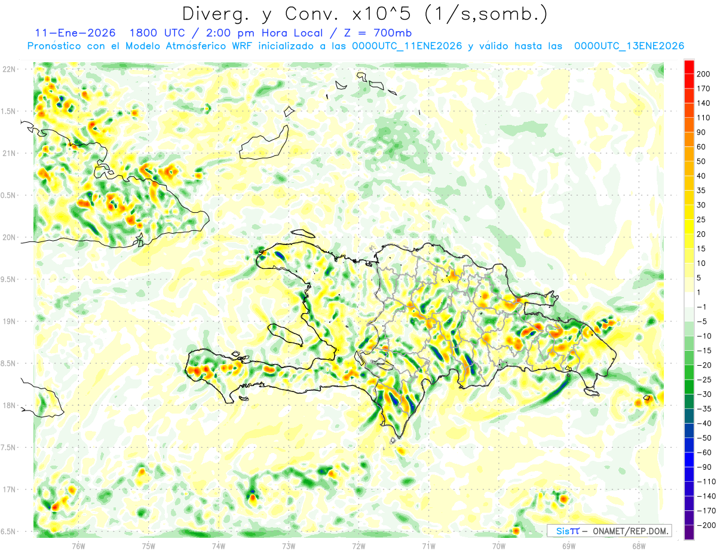The image size is (717, 554).
Task: Click the '-35' colorbar value
Action: tap(704, 409)
